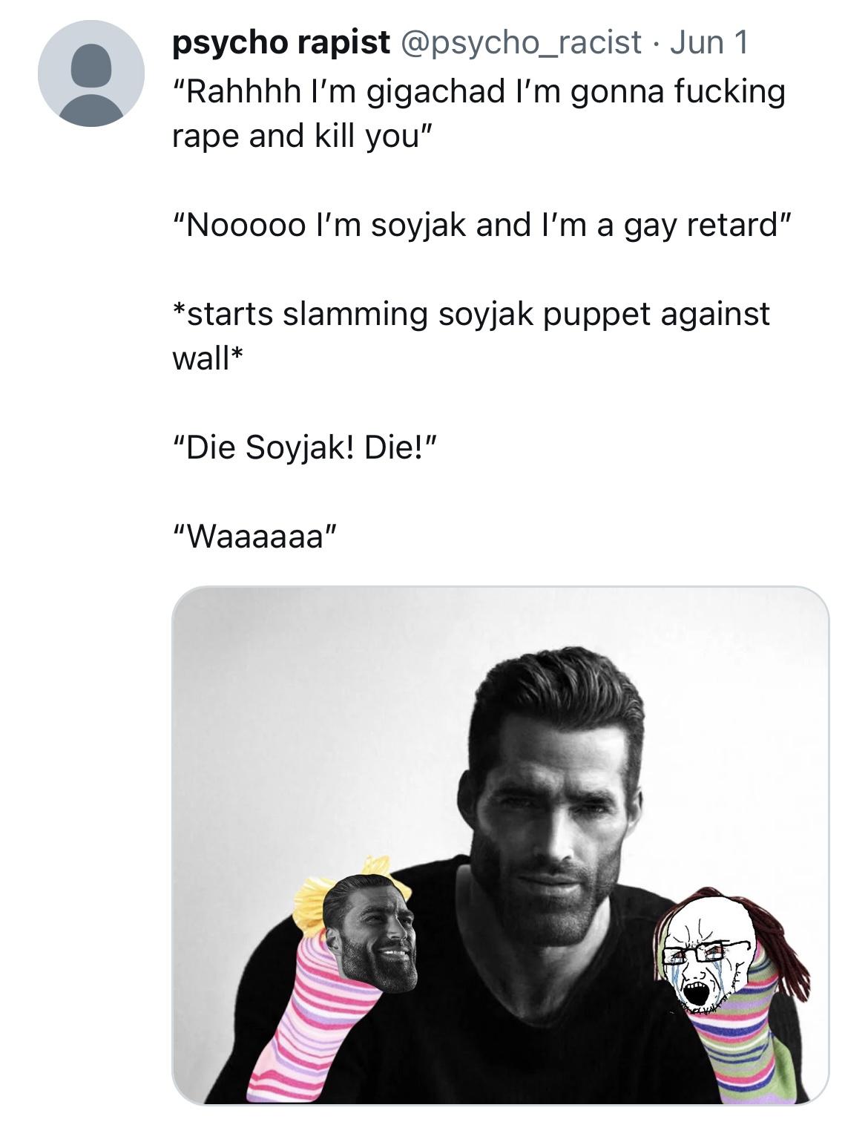The height and width of the screenshot is (1122, 868).
Task: Click the word "wall*" in the tweet
Action: click(207, 358)
